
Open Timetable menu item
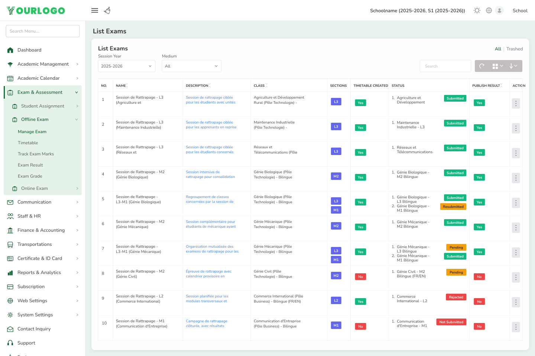[x=28, y=143]
